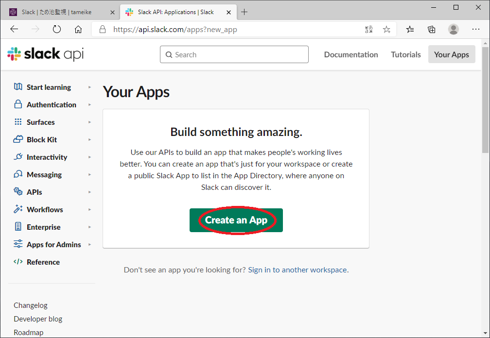This screenshot has height=338, width=490.
Task: Click the Slack API logo
Action: point(45,54)
